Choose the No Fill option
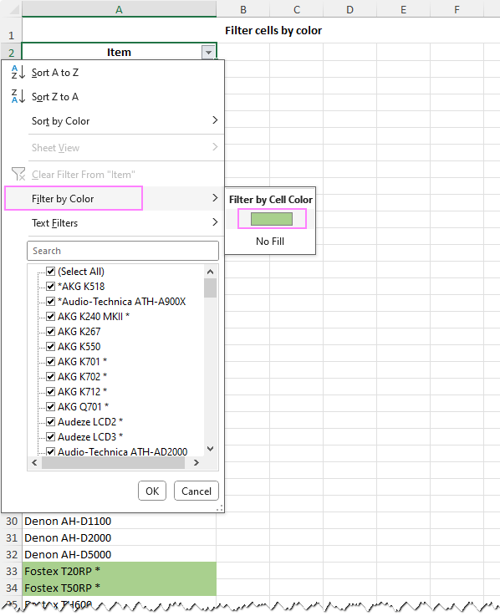 (270, 242)
